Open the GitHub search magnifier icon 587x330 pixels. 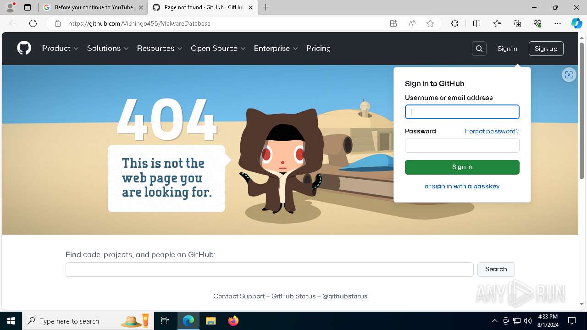point(479,49)
